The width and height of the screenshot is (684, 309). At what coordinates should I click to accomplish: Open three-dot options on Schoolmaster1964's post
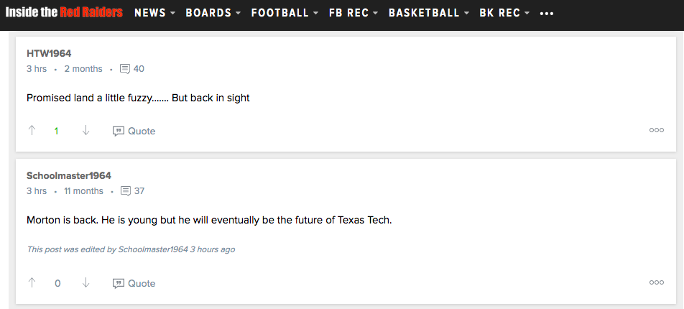[x=656, y=282]
